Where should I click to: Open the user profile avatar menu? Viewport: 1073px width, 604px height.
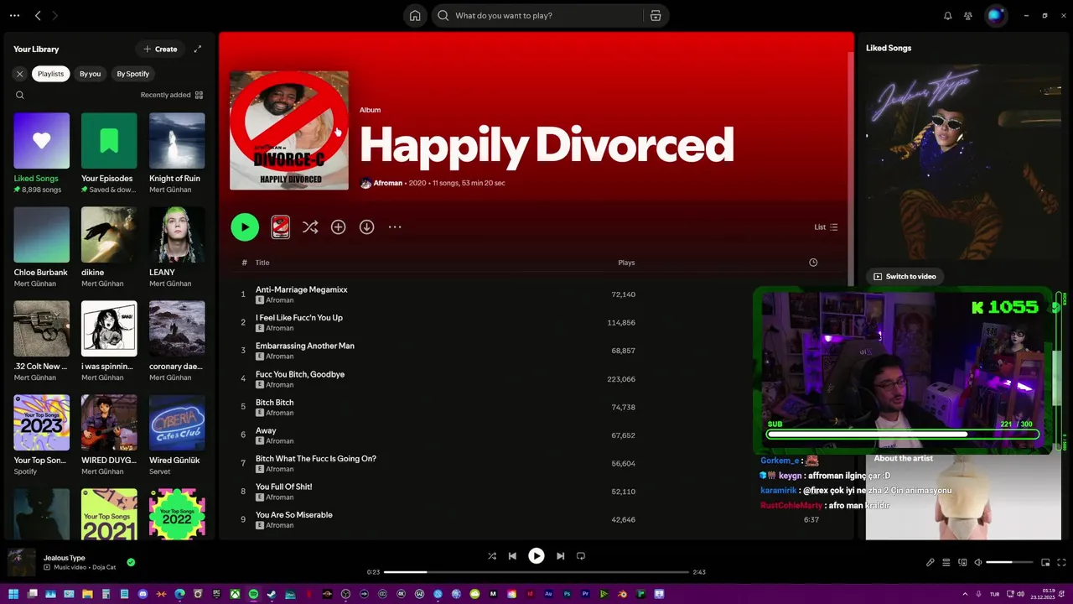pos(995,15)
